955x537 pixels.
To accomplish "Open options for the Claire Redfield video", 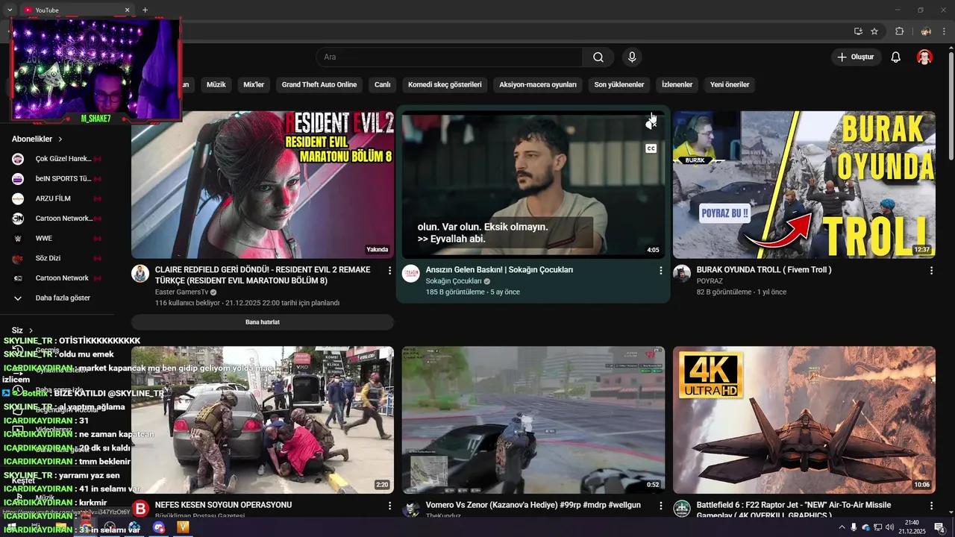I will (x=389, y=271).
